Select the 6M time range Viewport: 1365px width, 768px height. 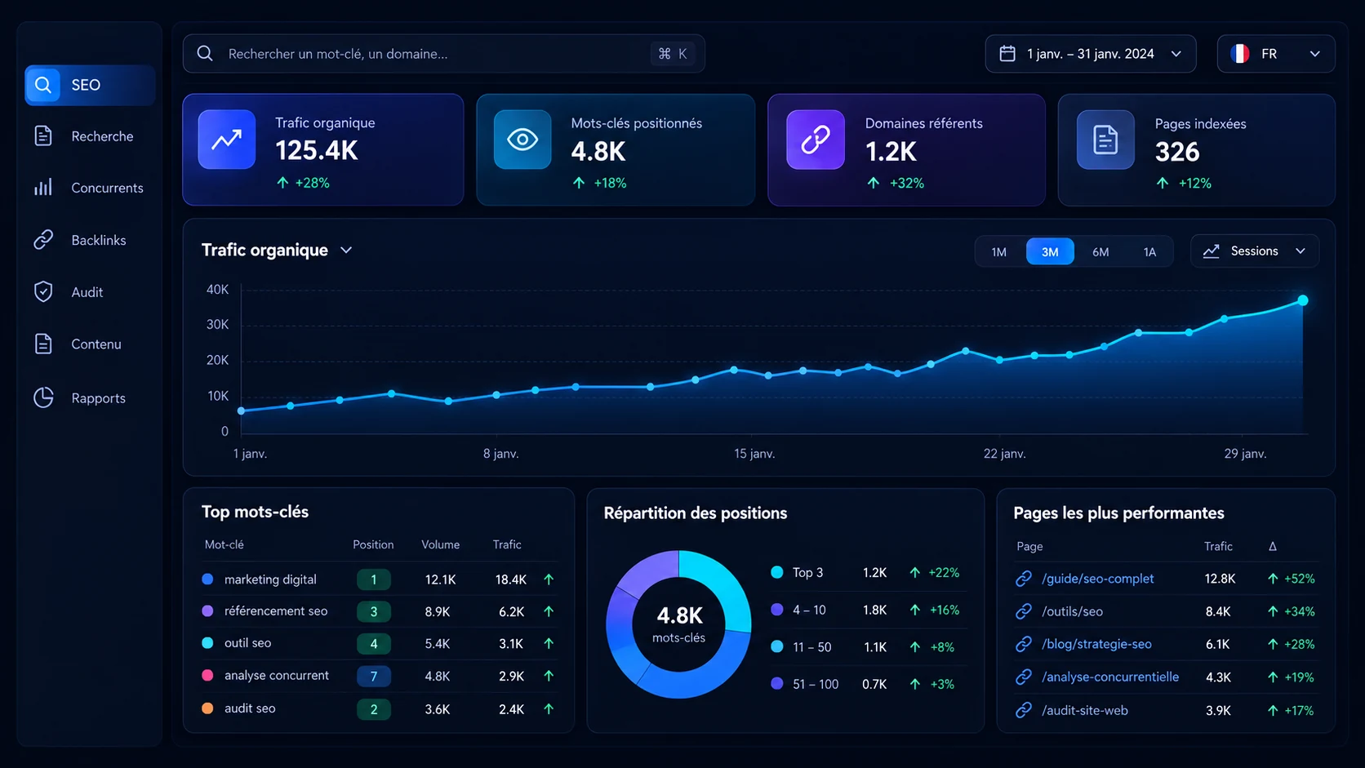(1100, 252)
